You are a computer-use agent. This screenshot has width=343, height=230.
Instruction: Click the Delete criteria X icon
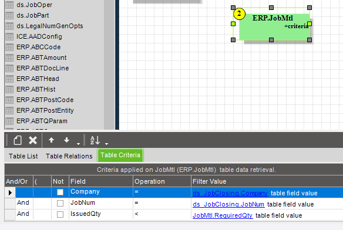pyautogui.click(x=33, y=140)
